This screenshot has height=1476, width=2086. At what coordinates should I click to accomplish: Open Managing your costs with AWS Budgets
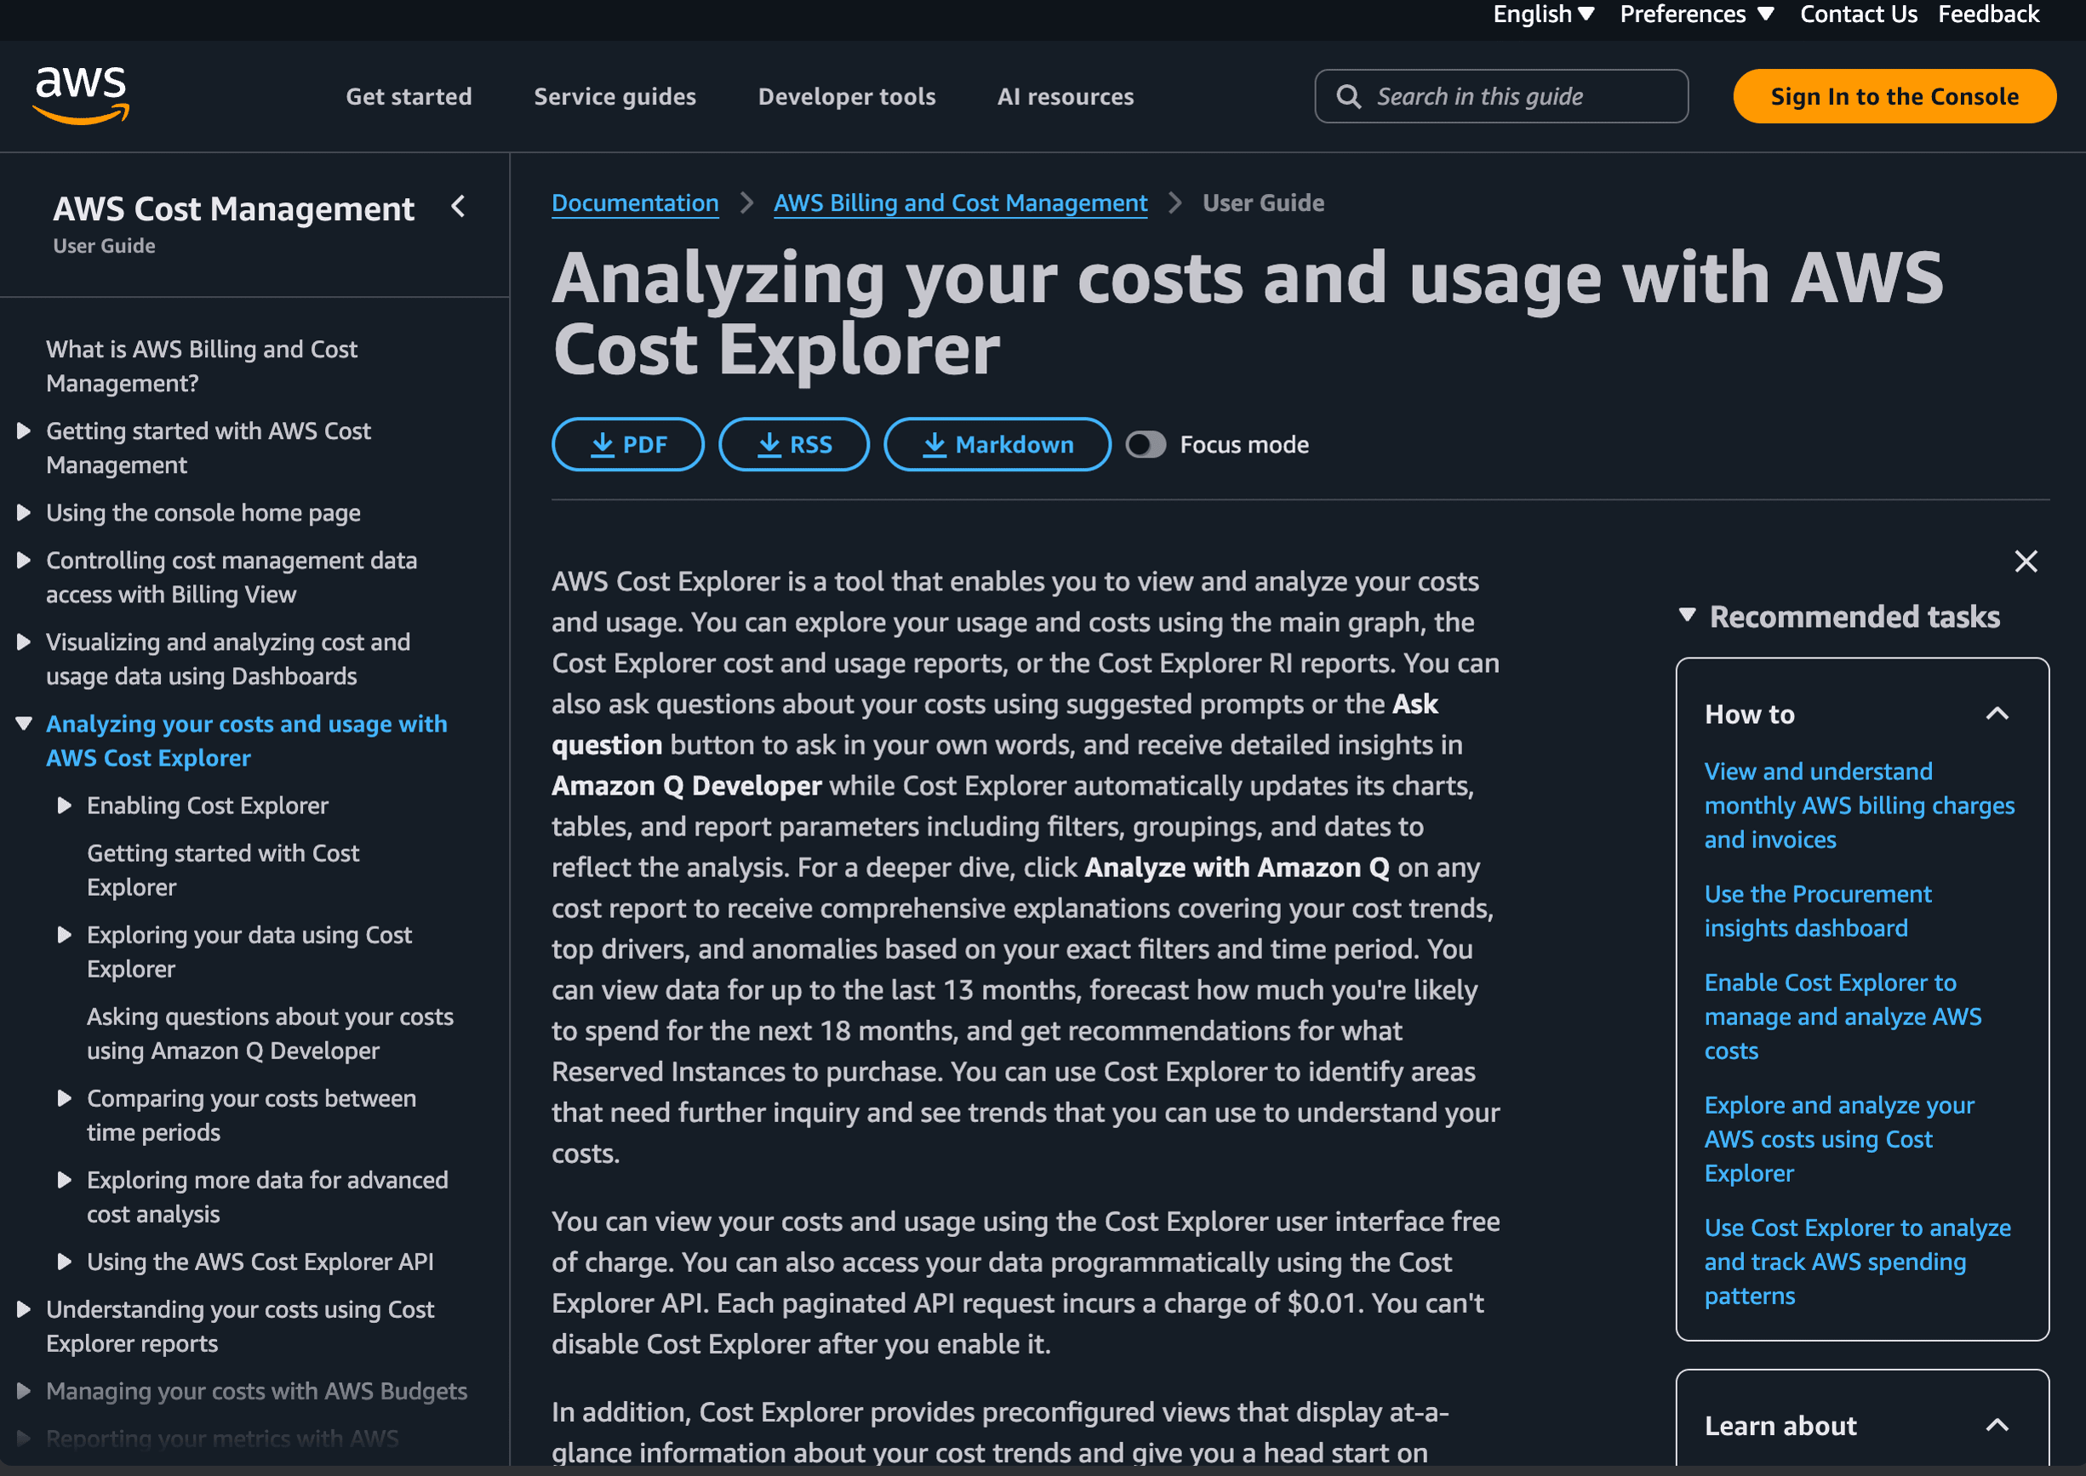point(256,1392)
